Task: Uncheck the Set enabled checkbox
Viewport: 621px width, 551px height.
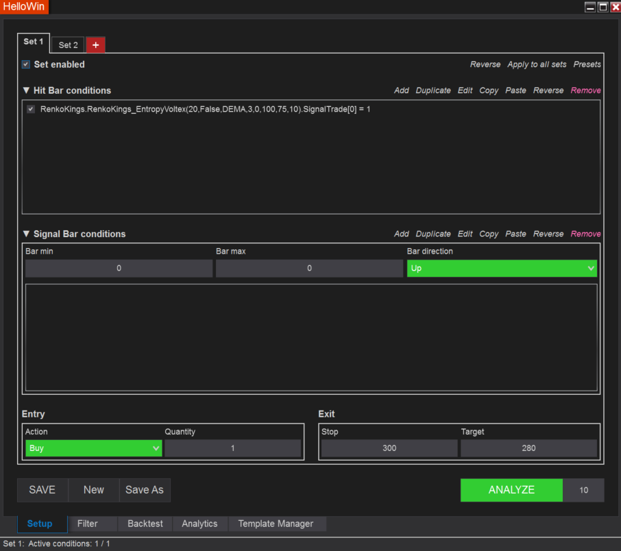Action: (x=26, y=64)
